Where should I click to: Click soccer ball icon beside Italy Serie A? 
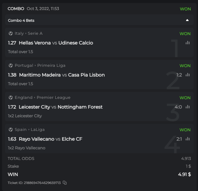(11, 33)
